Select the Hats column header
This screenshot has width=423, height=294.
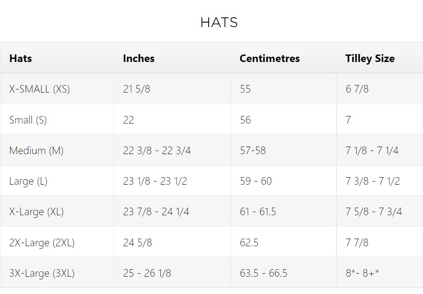click(x=20, y=58)
